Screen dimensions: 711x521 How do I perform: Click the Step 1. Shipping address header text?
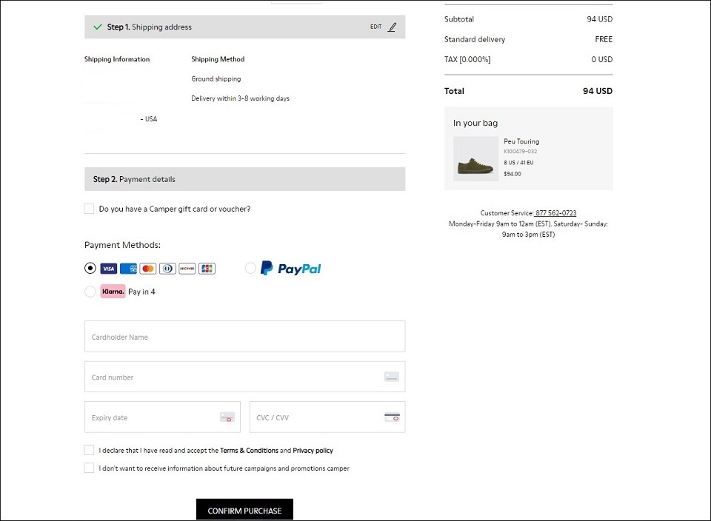(149, 27)
